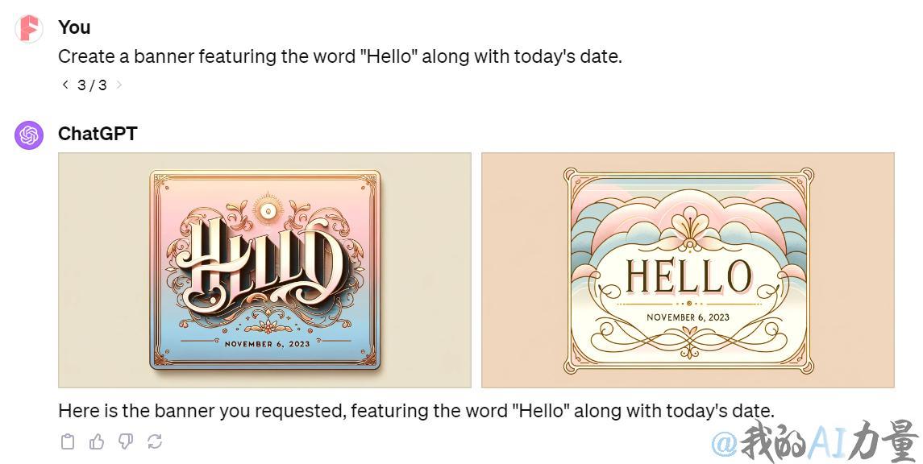Click the purple ChatGPT logo avatar

(x=29, y=135)
